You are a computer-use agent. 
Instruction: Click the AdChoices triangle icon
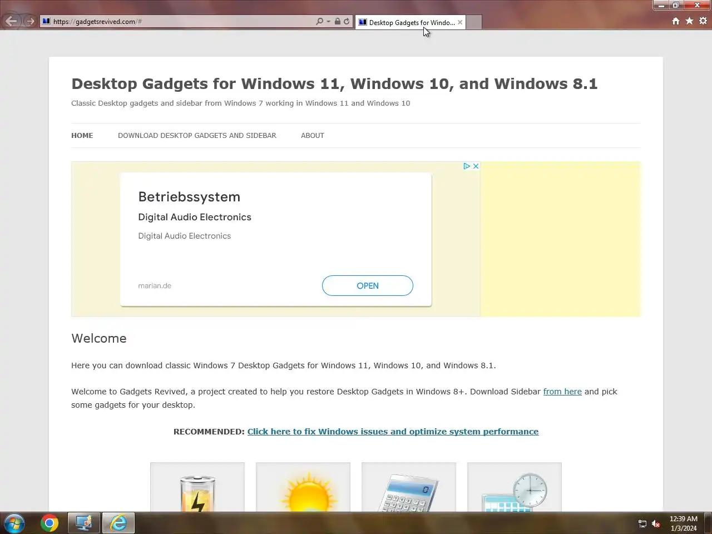point(467,166)
